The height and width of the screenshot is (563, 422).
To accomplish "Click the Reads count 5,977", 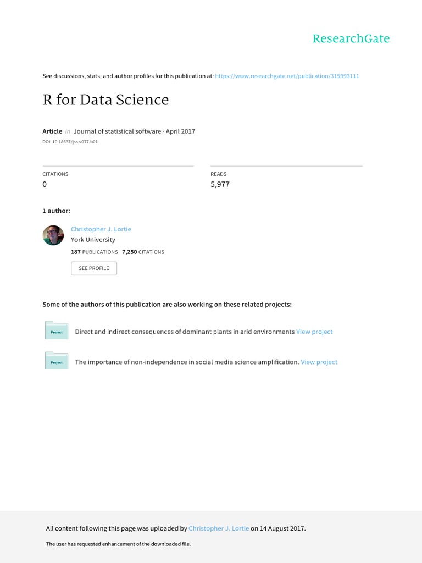I will point(220,184).
